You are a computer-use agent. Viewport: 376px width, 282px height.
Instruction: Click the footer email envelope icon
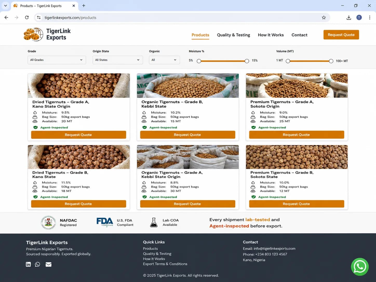coord(49,264)
